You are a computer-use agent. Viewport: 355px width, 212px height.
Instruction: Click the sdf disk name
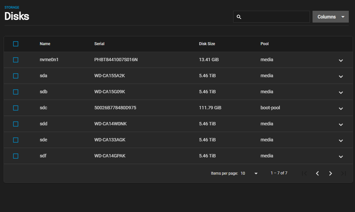[43, 156]
